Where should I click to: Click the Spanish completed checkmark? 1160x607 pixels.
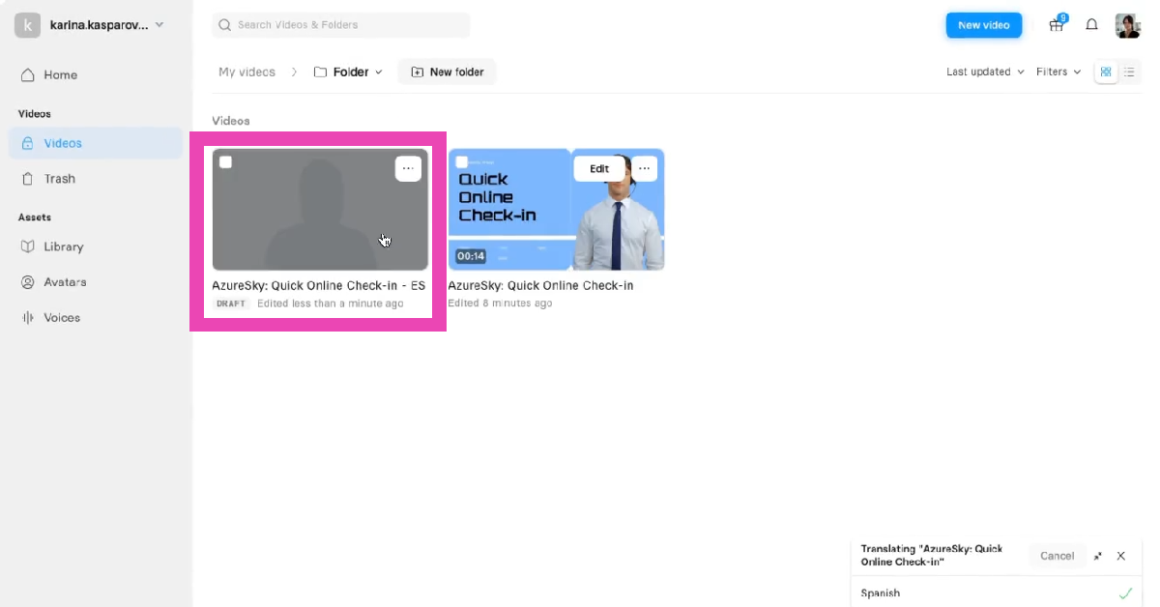point(1125,593)
